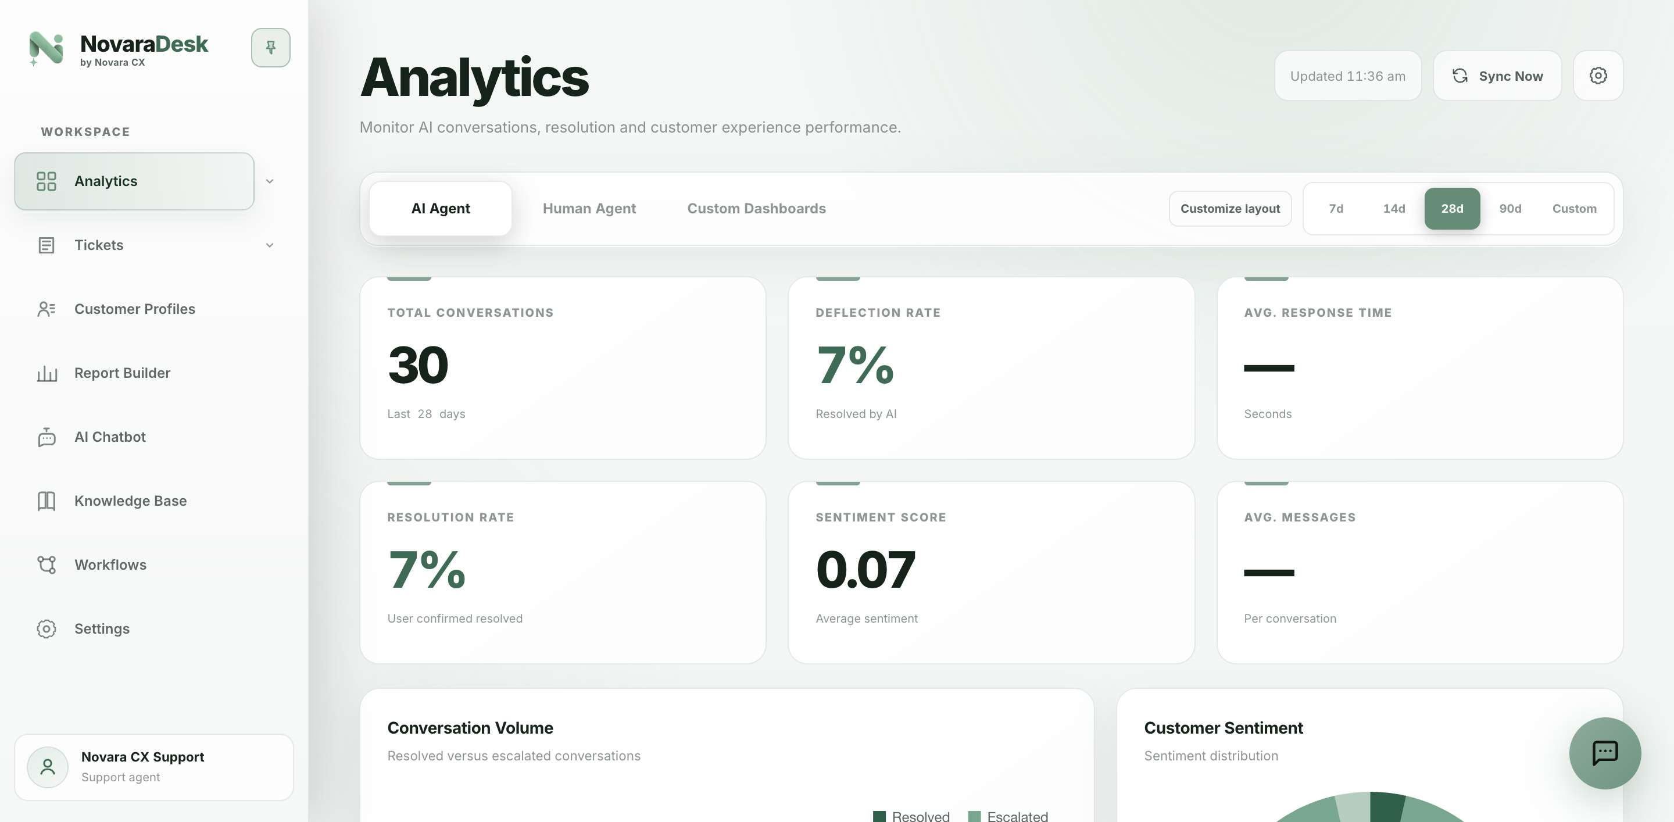Click the Knowledge Base book icon
Viewport: 1674px width, 822px height.
point(46,501)
